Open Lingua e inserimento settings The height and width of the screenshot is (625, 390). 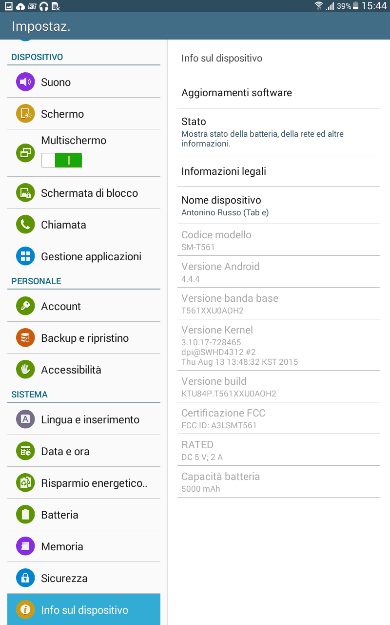(x=84, y=419)
